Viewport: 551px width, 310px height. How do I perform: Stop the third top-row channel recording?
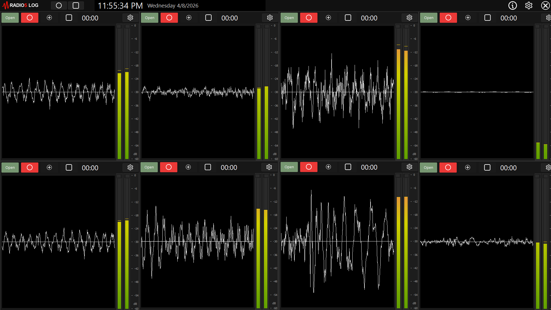(x=348, y=18)
